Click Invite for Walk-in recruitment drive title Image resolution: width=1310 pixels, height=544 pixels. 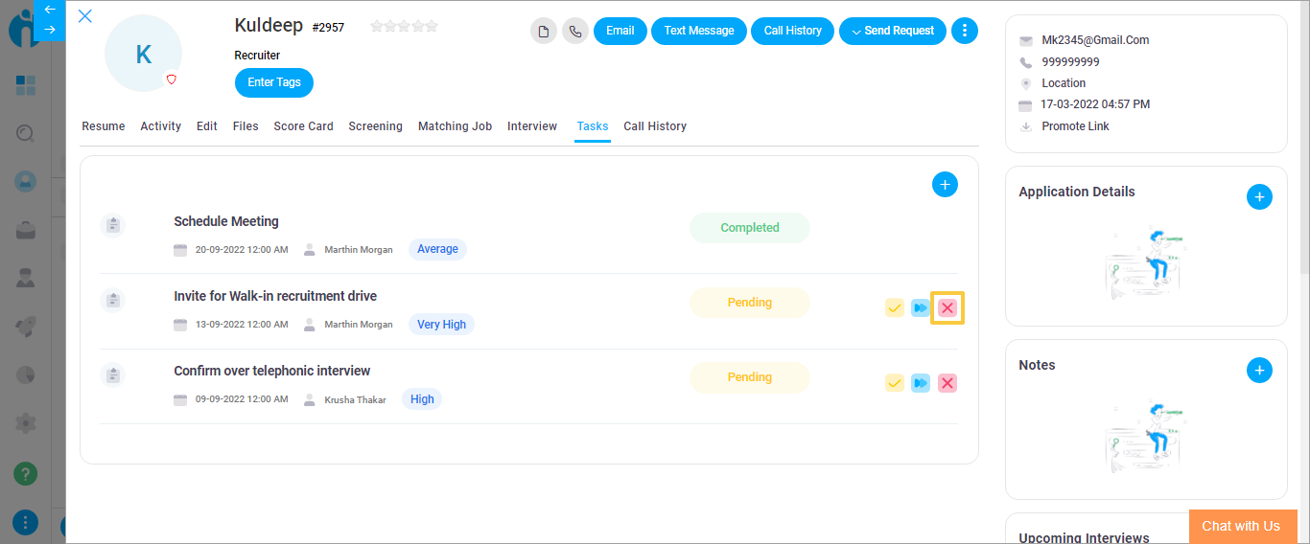(x=275, y=296)
